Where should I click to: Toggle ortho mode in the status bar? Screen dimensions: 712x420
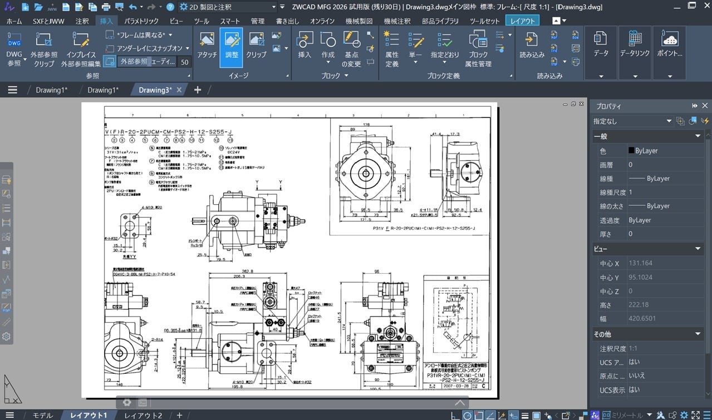coord(455,416)
